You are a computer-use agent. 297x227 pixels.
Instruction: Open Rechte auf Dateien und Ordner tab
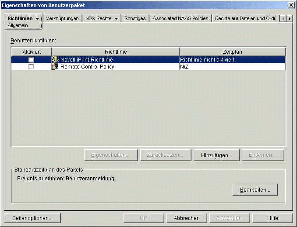[x=245, y=18]
